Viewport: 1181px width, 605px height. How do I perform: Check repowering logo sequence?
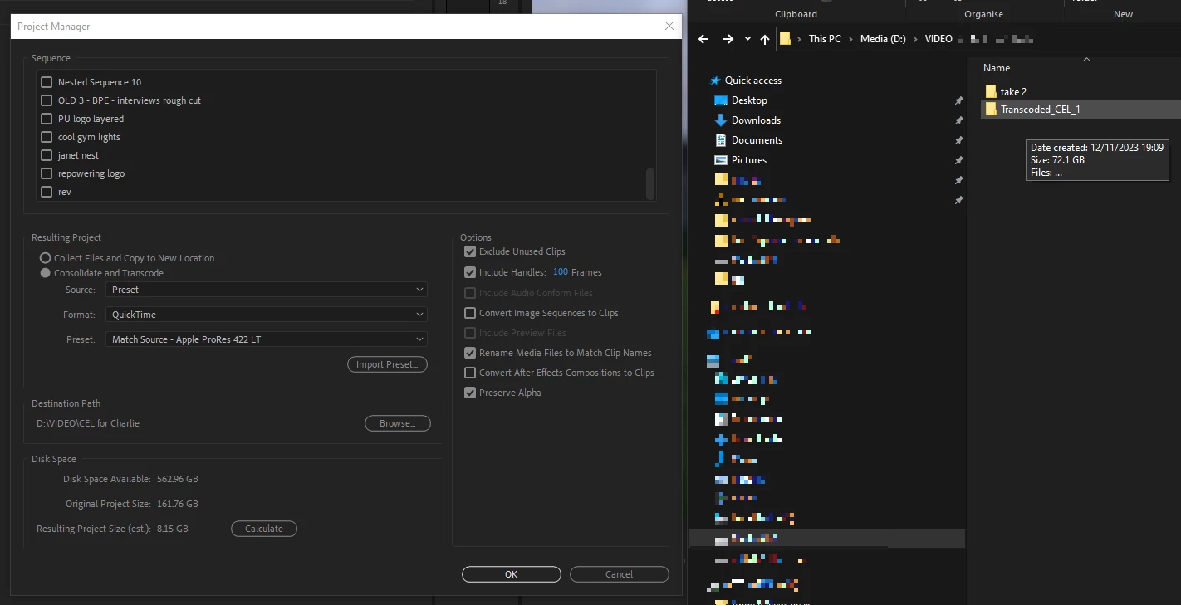[x=47, y=173]
